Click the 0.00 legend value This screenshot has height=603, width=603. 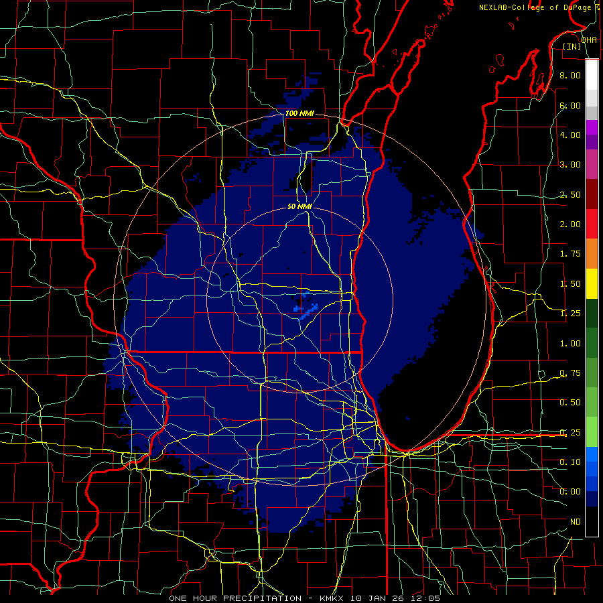pos(570,492)
